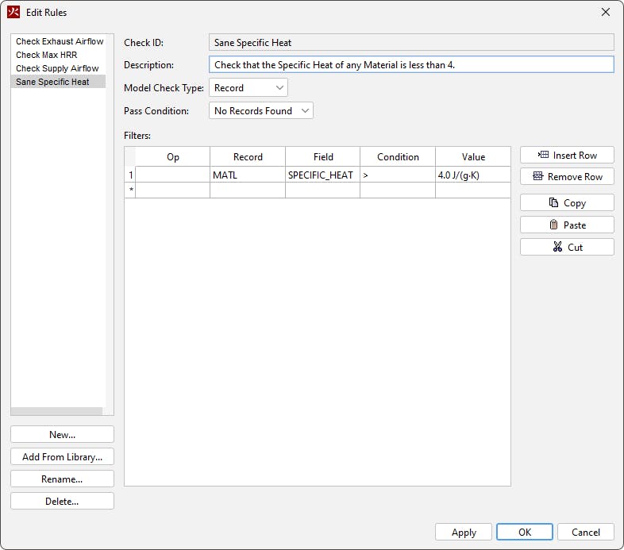
Task: Open the Model Check Type dropdown
Action: click(248, 88)
